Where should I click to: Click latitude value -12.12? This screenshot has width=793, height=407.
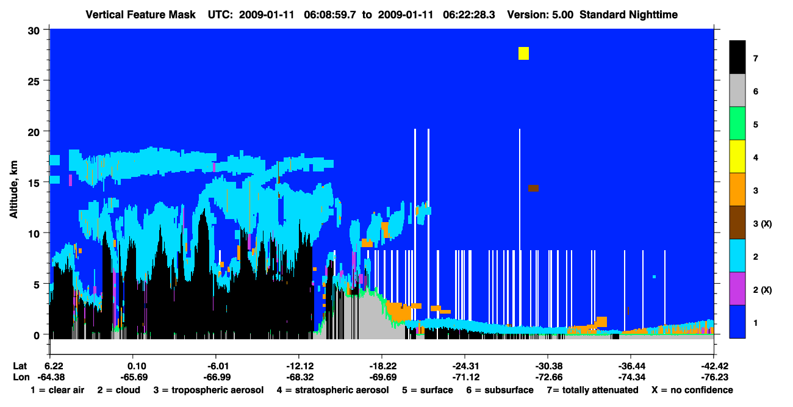click(299, 366)
